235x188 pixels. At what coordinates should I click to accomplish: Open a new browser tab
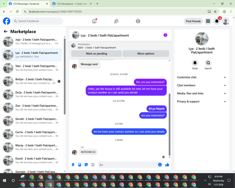click(x=97, y=4)
